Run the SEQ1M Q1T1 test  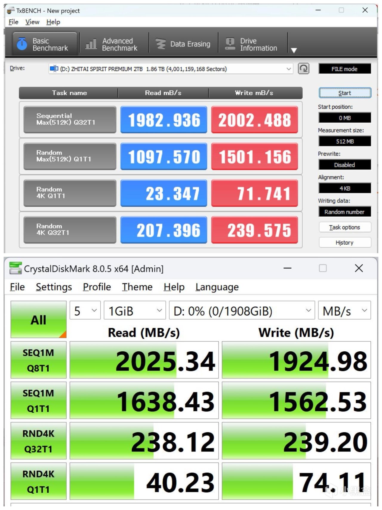tap(38, 400)
